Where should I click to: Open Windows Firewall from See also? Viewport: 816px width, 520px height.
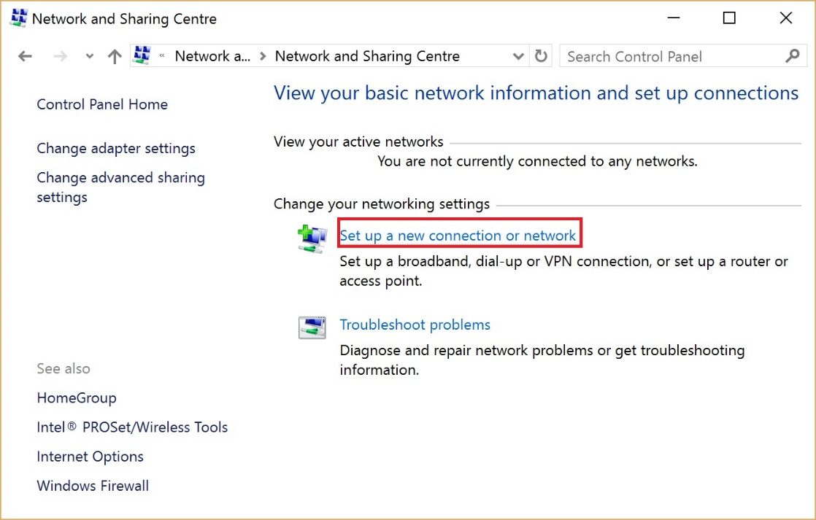point(93,485)
